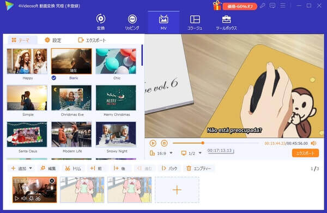Screen dimensions: 327x213
Task: Click play icon on the first clip
Action: pos(17,198)
